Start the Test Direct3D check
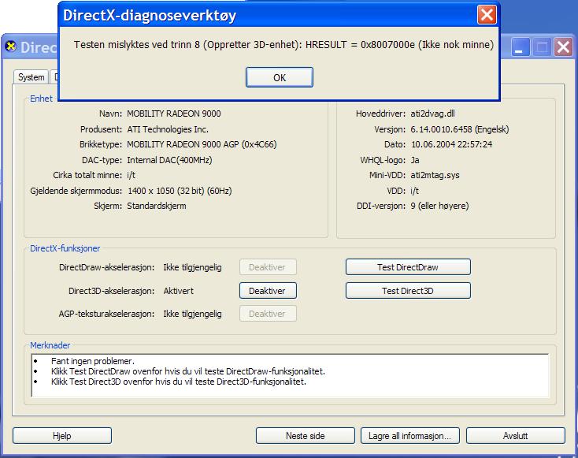The image size is (578, 458). [x=407, y=291]
